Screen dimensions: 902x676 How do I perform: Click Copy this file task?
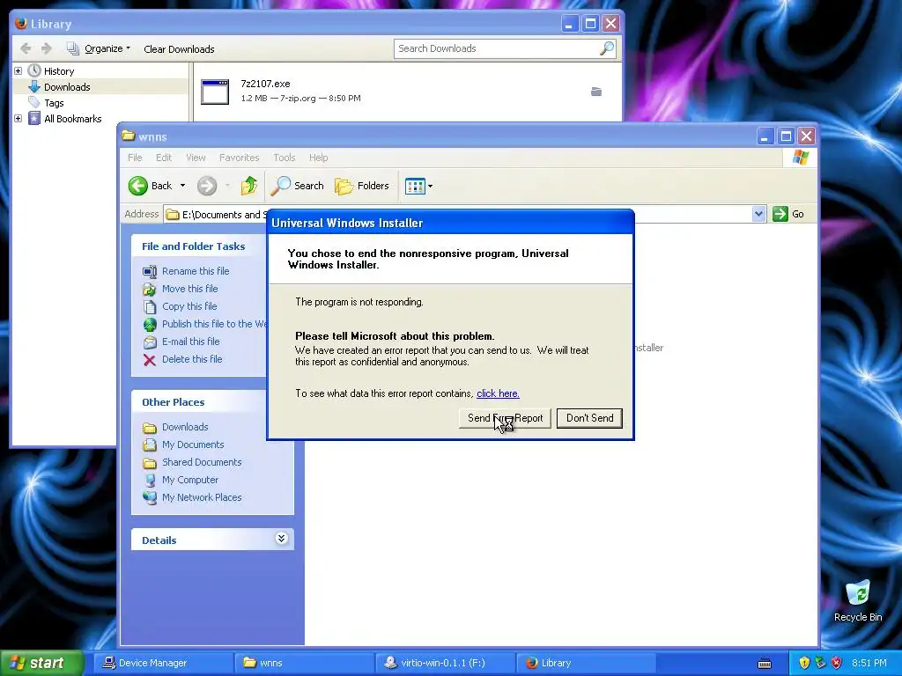[189, 306]
